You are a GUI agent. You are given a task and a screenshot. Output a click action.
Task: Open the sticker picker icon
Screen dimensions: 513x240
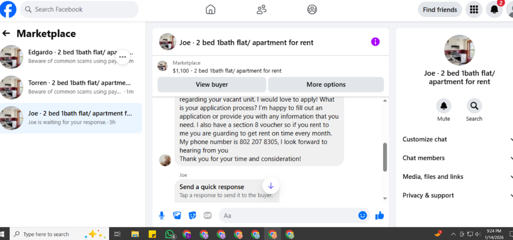point(192,216)
